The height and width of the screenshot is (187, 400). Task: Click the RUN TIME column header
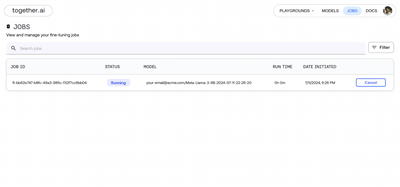tap(282, 66)
